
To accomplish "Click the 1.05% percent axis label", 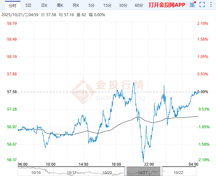I will [x=203, y=57].
